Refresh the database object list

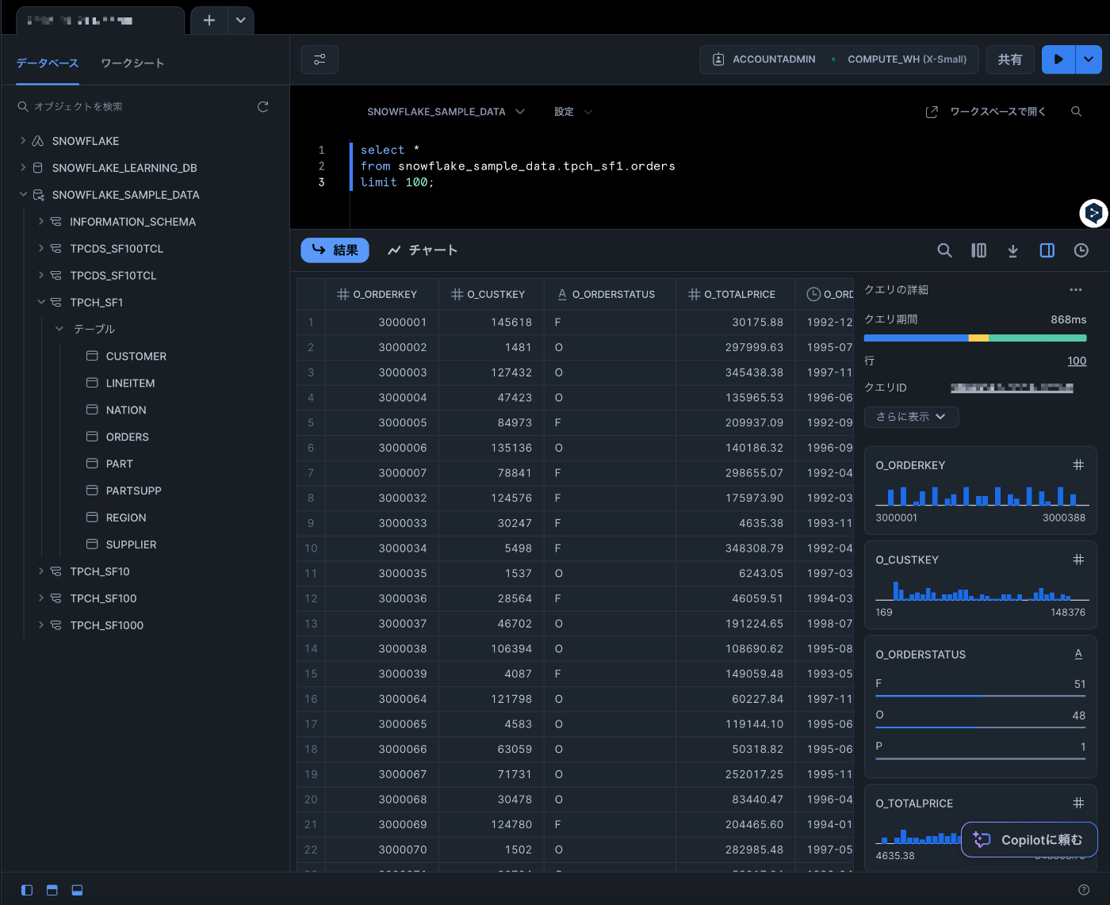tap(263, 106)
